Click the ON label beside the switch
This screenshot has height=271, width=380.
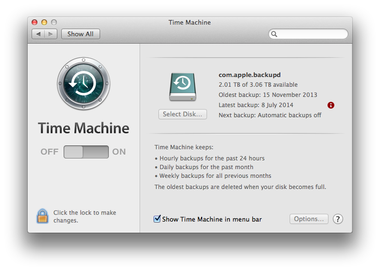(x=119, y=152)
